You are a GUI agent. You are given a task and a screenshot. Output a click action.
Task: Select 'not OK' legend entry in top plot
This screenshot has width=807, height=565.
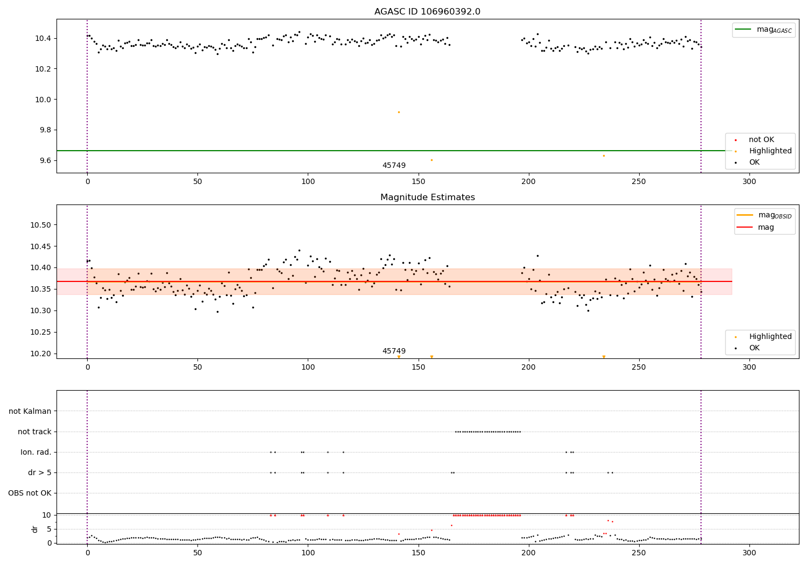point(761,140)
